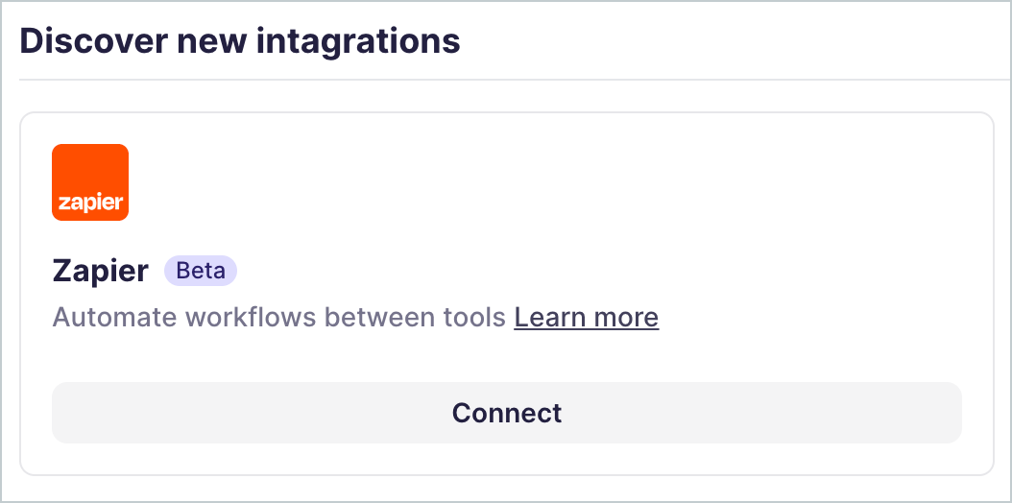Click the Automate workflows between tools description
This screenshot has width=1012, height=503.
278,318
